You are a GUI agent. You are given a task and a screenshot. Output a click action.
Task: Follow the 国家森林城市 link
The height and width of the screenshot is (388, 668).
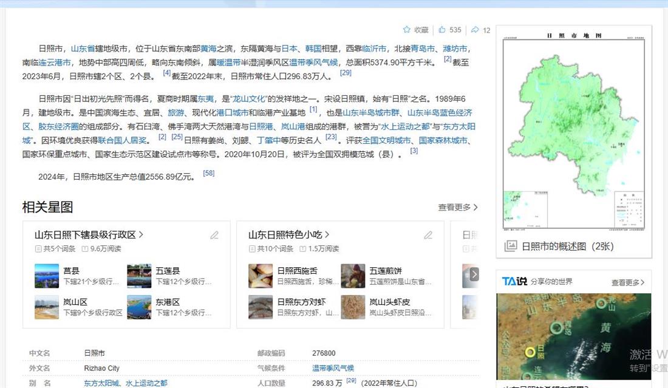pyautogui.click(x=443, y=140)
